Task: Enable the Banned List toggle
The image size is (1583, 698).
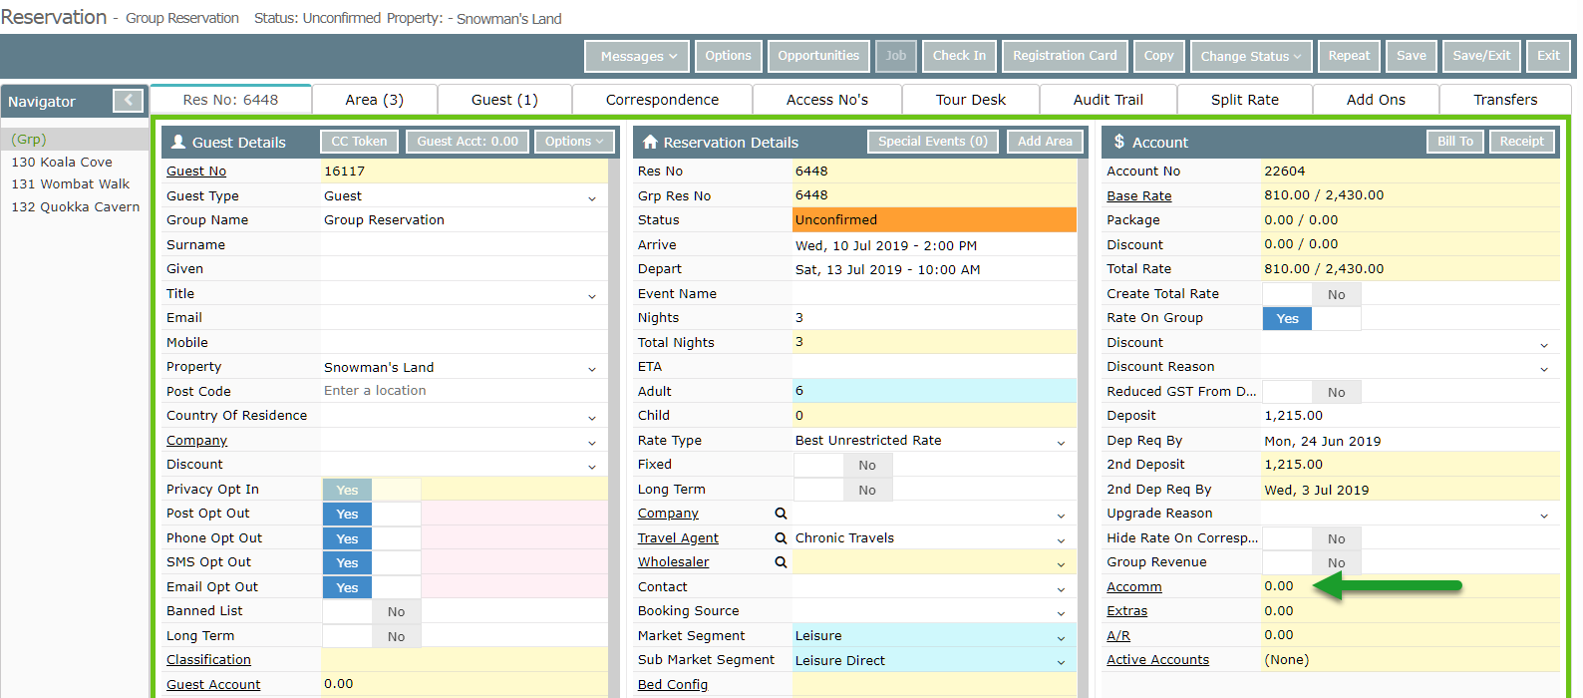Action: (372, 611)
